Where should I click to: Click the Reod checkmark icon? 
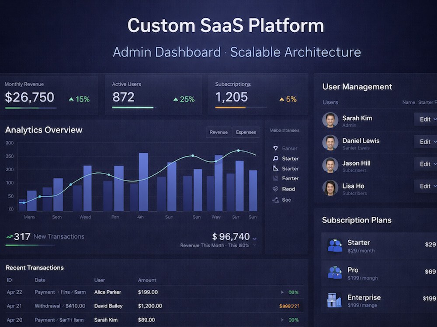[x=275, y=189]
